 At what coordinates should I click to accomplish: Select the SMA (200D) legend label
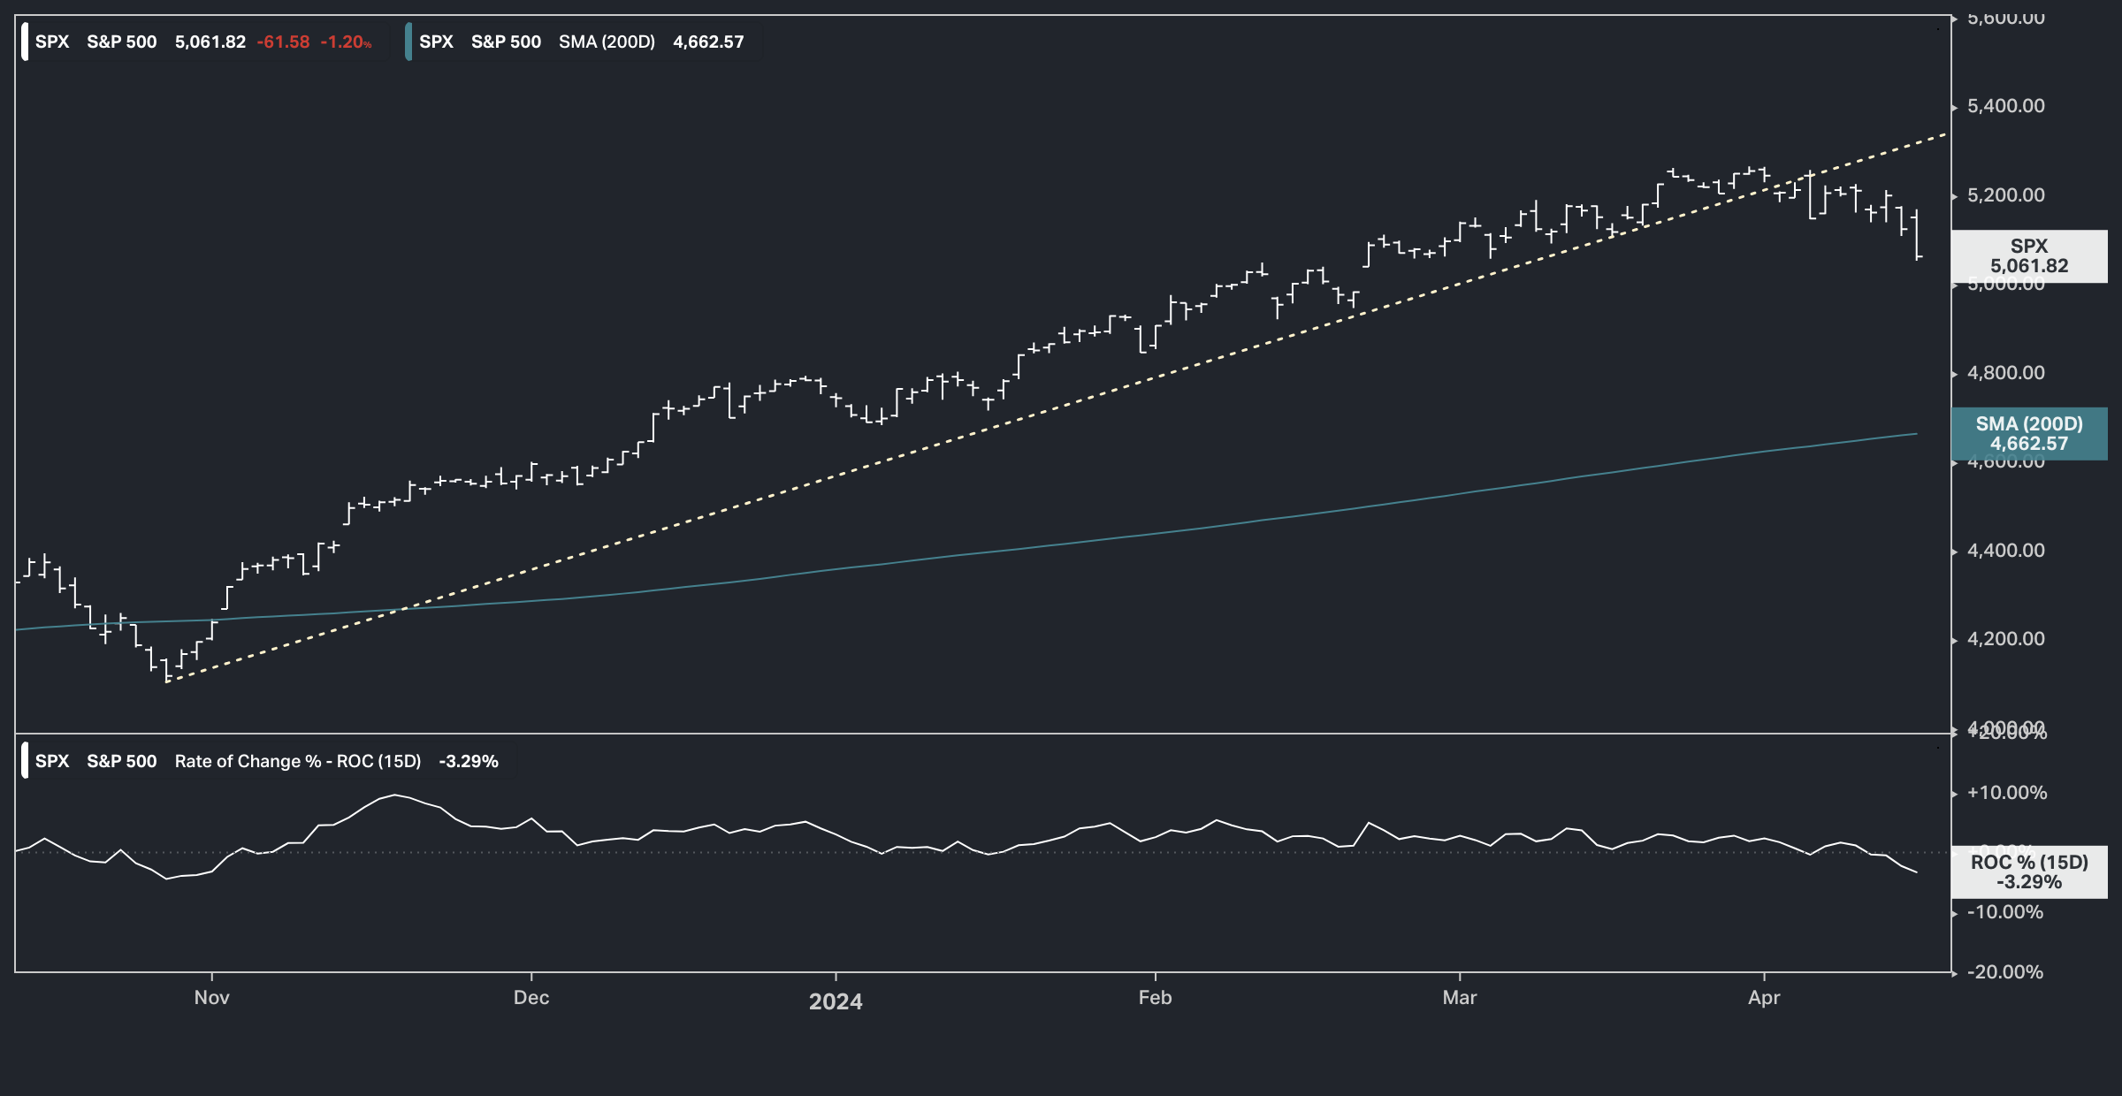pos(607,42)
